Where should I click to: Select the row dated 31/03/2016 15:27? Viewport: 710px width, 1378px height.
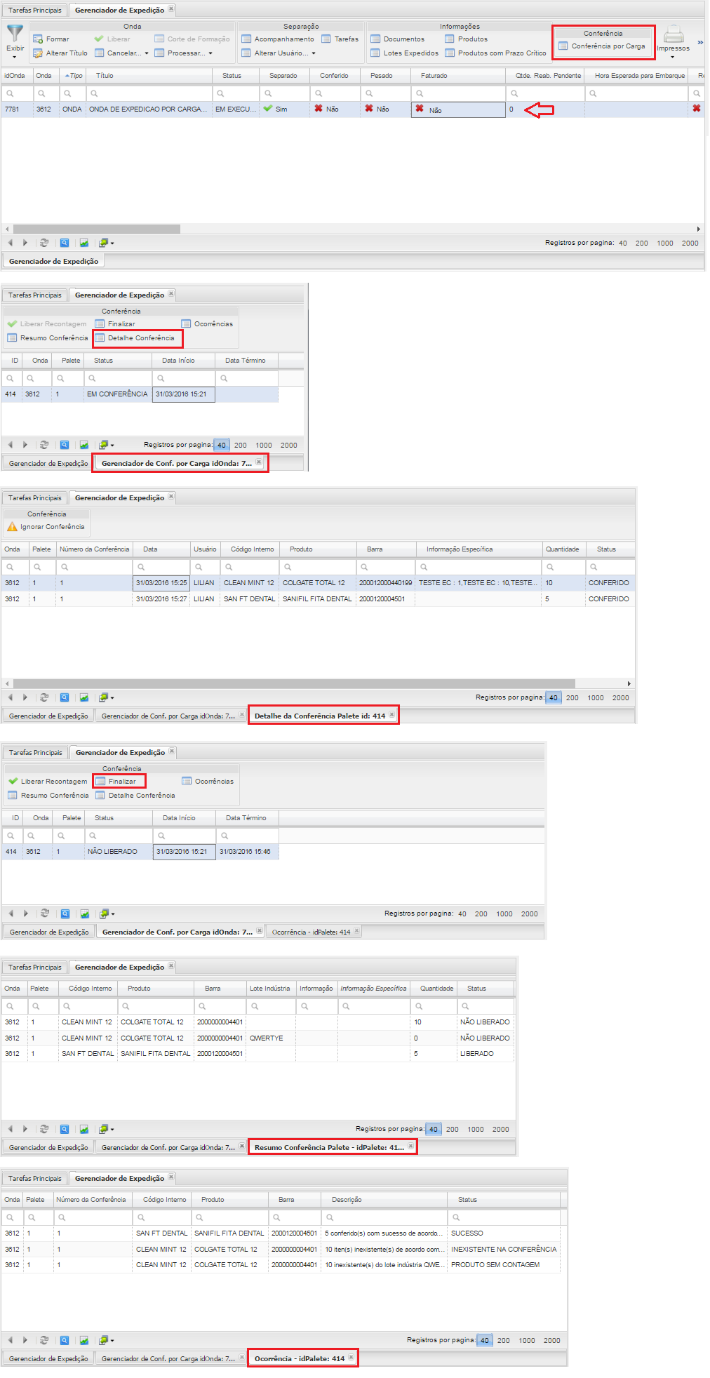318,599
